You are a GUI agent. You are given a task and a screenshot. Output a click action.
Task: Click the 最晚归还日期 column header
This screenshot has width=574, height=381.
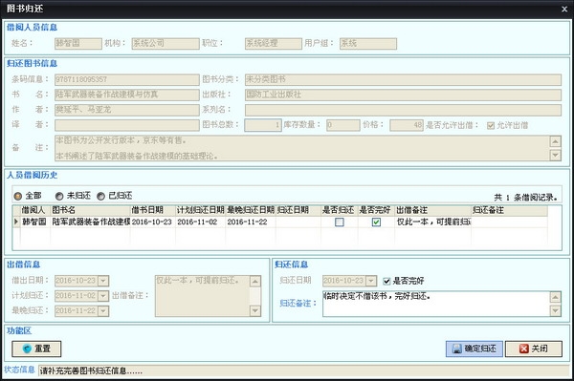[x=251, y=210]
